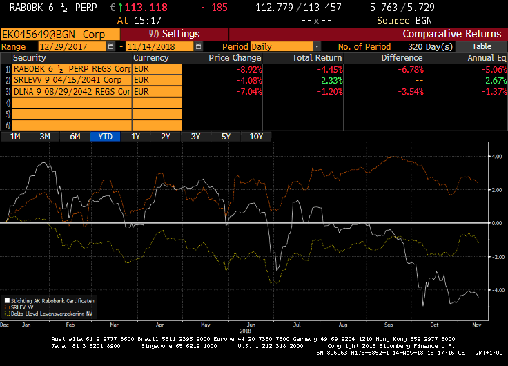Viewport: 508px width, 366px height.
Task: Click white Rabobank Certificaten legend swatch
Action: click(7, 301)
